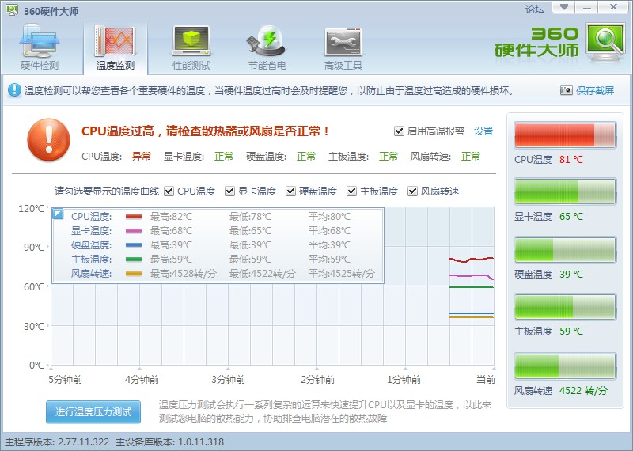Click the camera icon for 保存截屏

click(x=566, y=90)
